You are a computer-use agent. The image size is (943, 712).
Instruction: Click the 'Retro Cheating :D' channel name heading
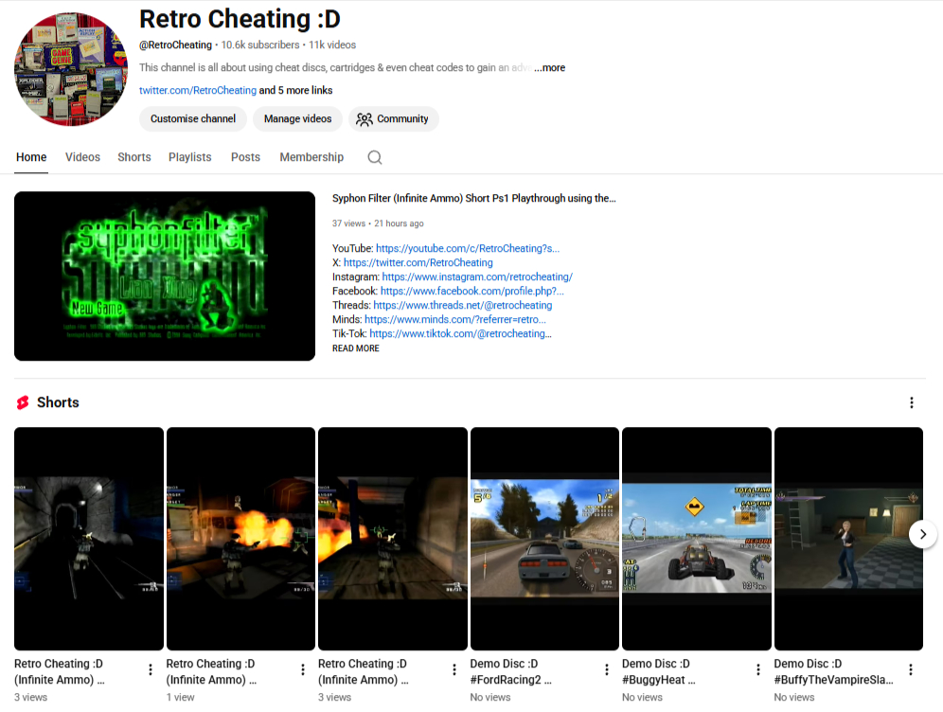[x=240, y=19]
